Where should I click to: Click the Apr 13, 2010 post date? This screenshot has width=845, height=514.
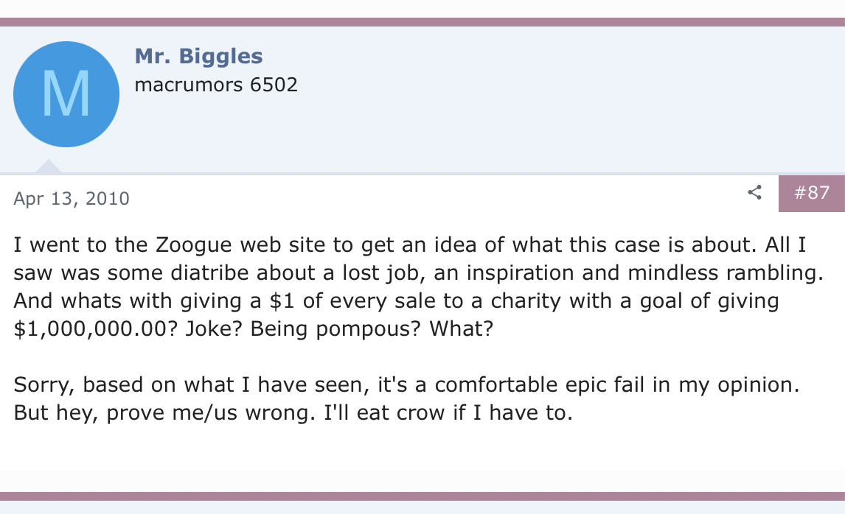click(72, 198)
